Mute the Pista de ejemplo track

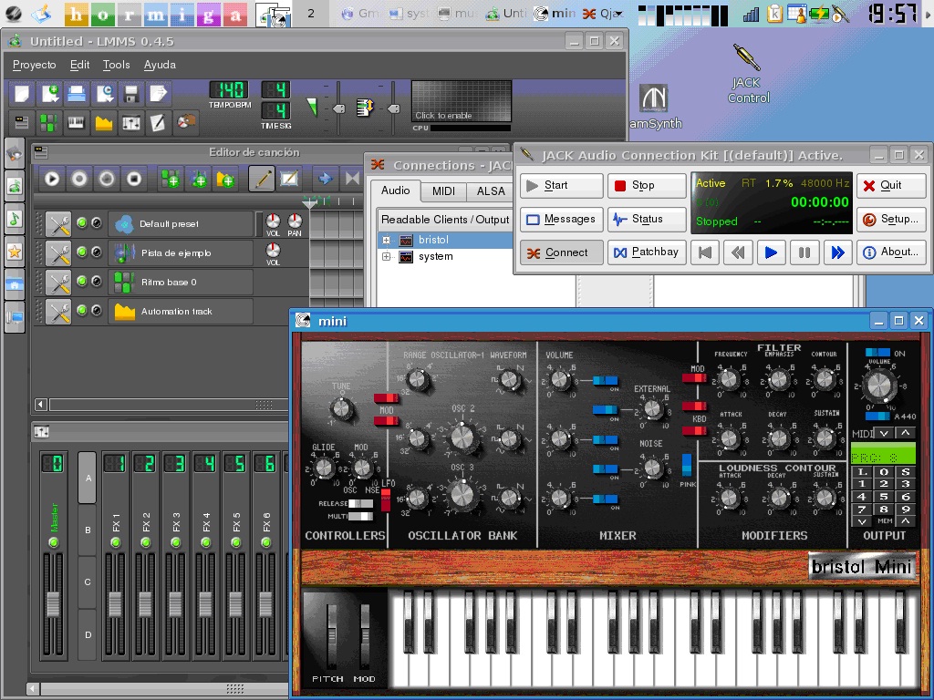81,252
